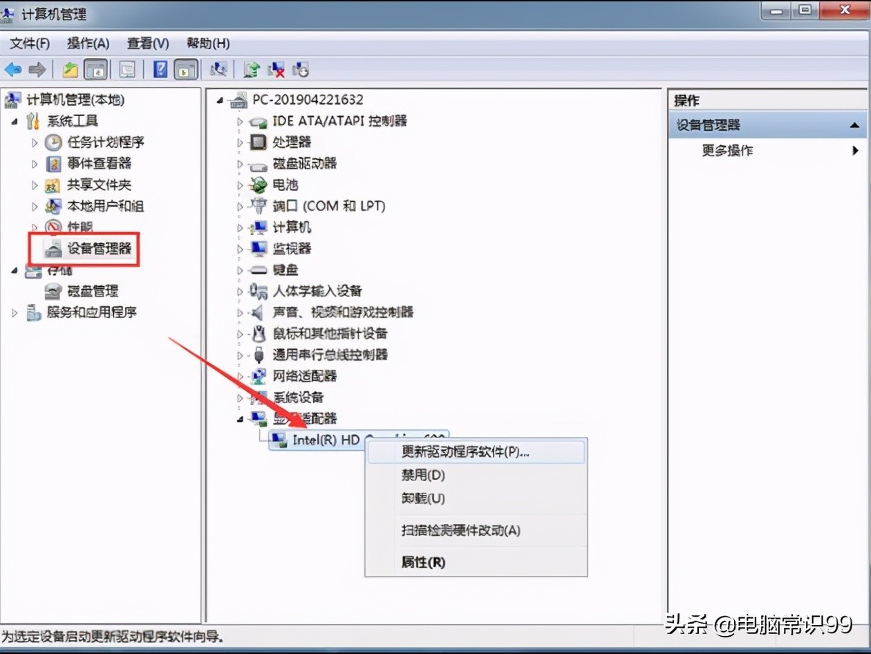Collapse the 显示适配器 node

tap(240, 418)
